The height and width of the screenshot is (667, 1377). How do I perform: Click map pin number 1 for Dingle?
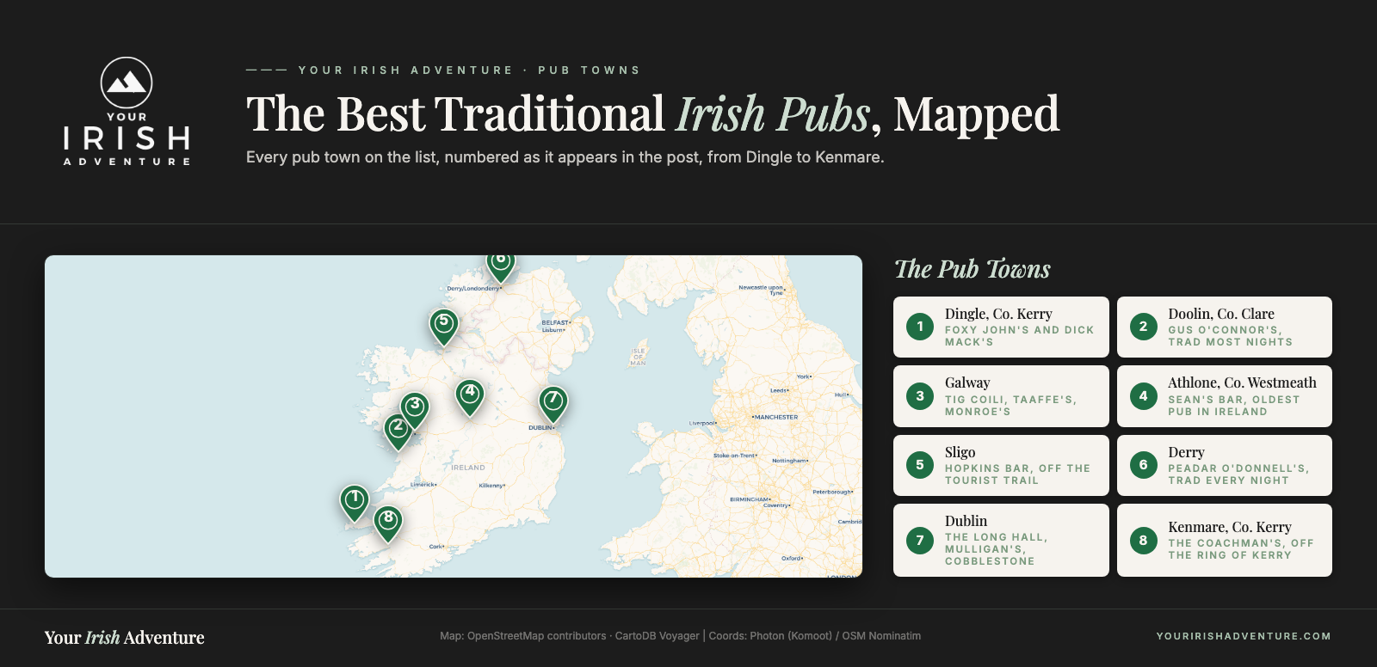pos(355,503)
